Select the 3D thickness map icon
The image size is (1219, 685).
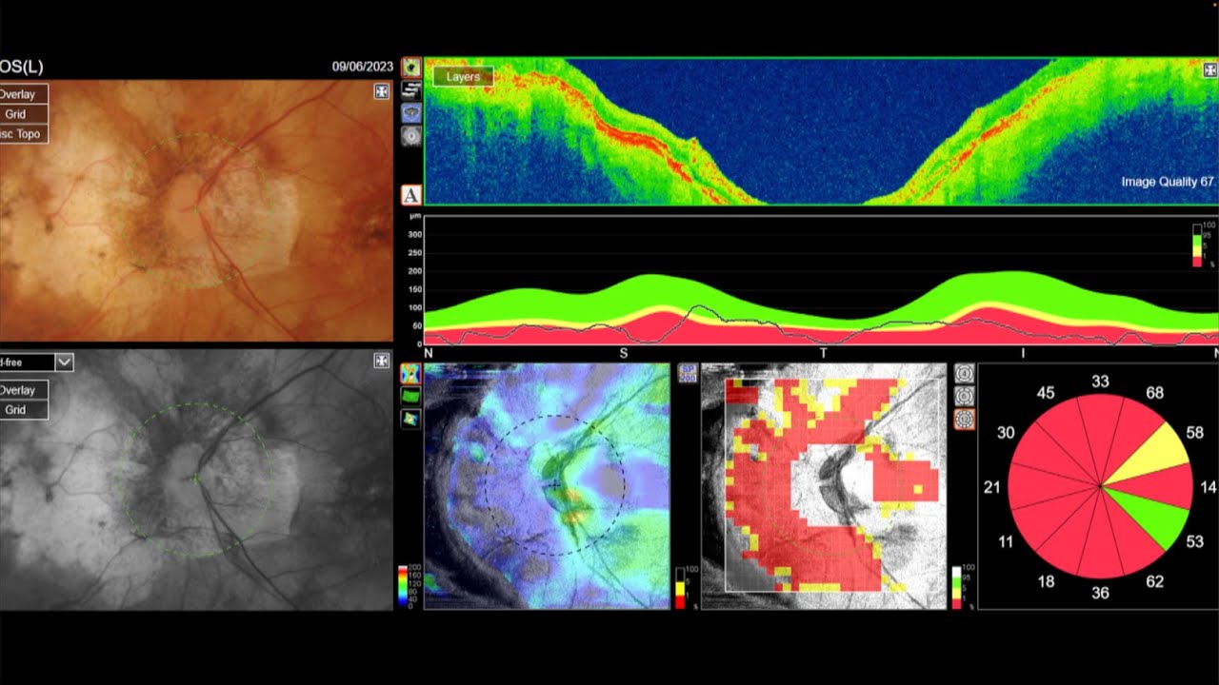(410, 418)
